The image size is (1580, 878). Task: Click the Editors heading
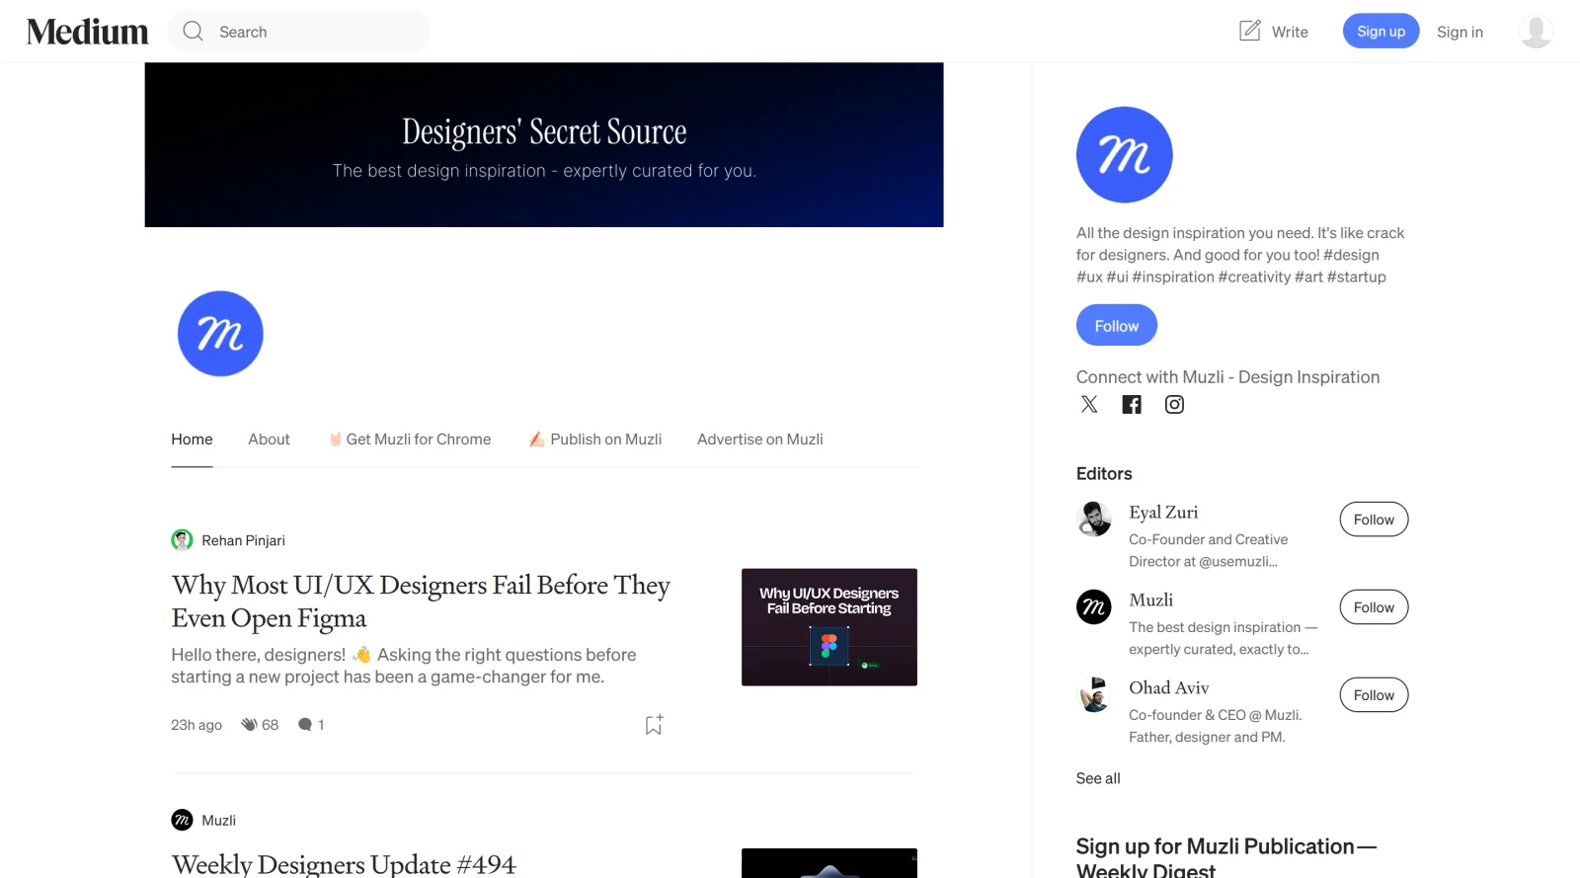tap(1104, 474)
